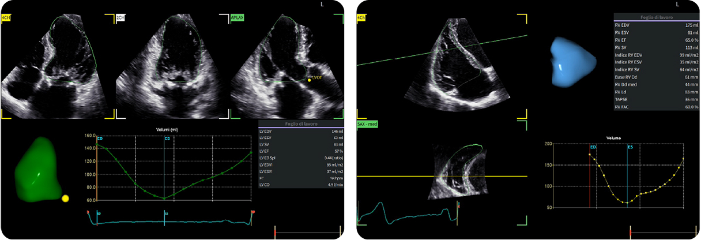The height and width of the screenshot is (240, 701).
Task: Select the 'LV EDVI' 85 ml/m2 row
Action: (301, 165)
